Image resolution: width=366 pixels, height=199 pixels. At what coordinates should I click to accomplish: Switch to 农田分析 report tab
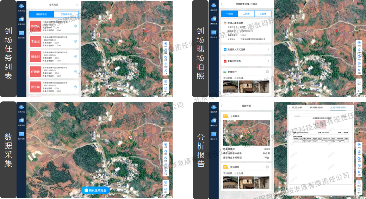pos(295,107)
